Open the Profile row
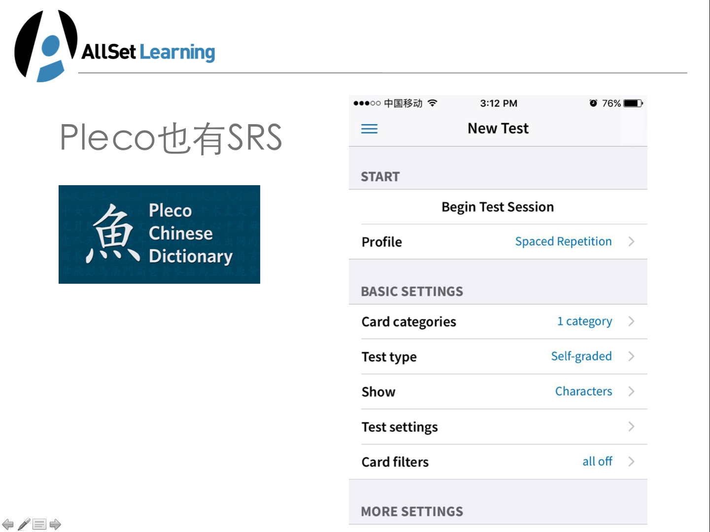This screenshot has width=710, height=532. 498,242
